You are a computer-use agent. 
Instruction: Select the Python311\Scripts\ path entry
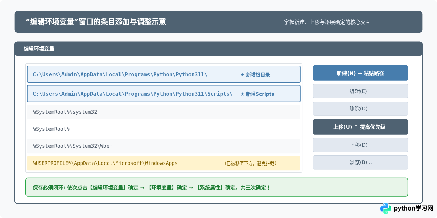(164, 94)
